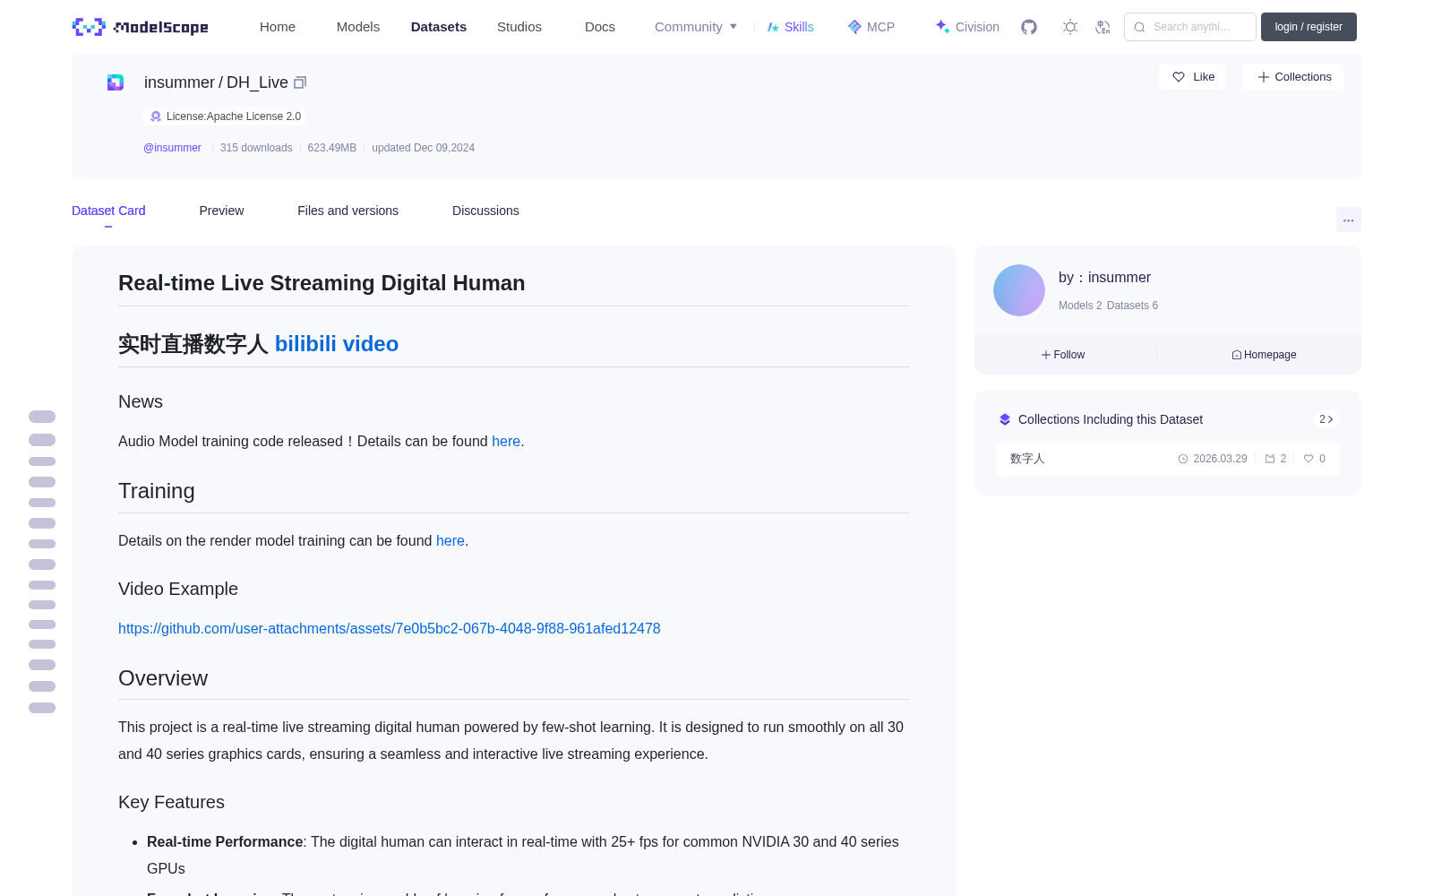Click the insummer author avatar circle

(1019, 290)
